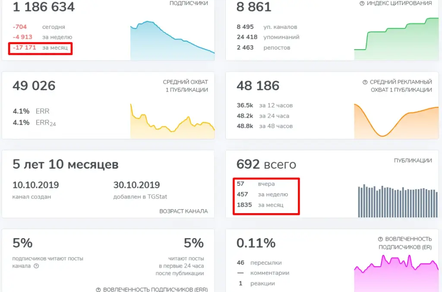Click the '-17 171' за месяц value

click(25, 47)
